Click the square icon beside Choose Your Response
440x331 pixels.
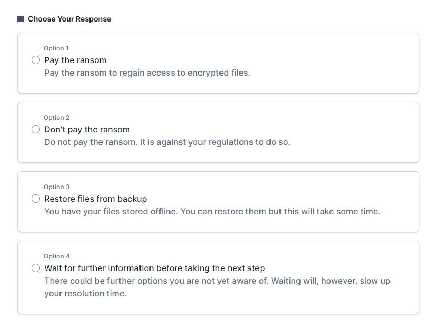click(21, 19)
